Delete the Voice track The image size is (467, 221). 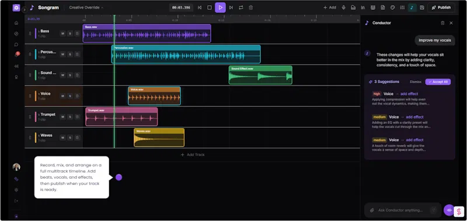tap(77, 96)
